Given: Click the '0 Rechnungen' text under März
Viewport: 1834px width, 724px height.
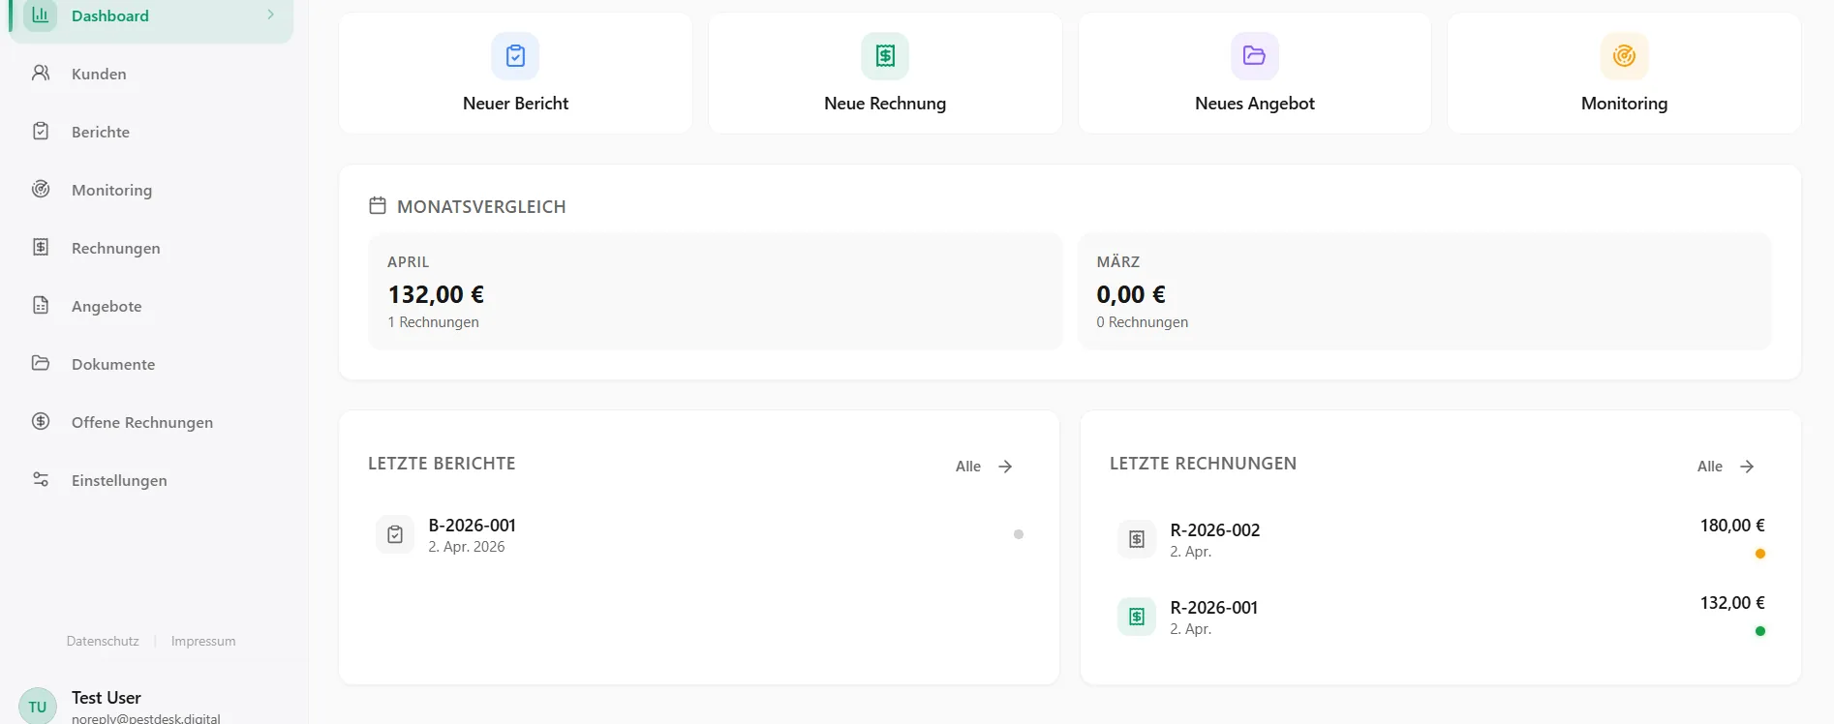Looking at the screenshot, I should 1142,322.
